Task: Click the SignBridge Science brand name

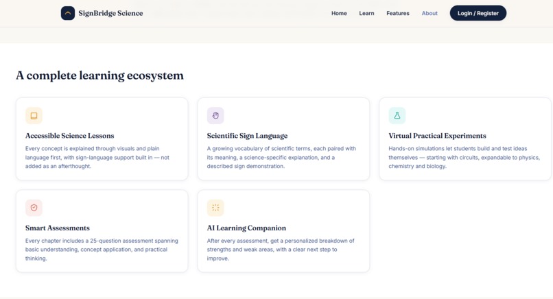Action: [110, 13]
